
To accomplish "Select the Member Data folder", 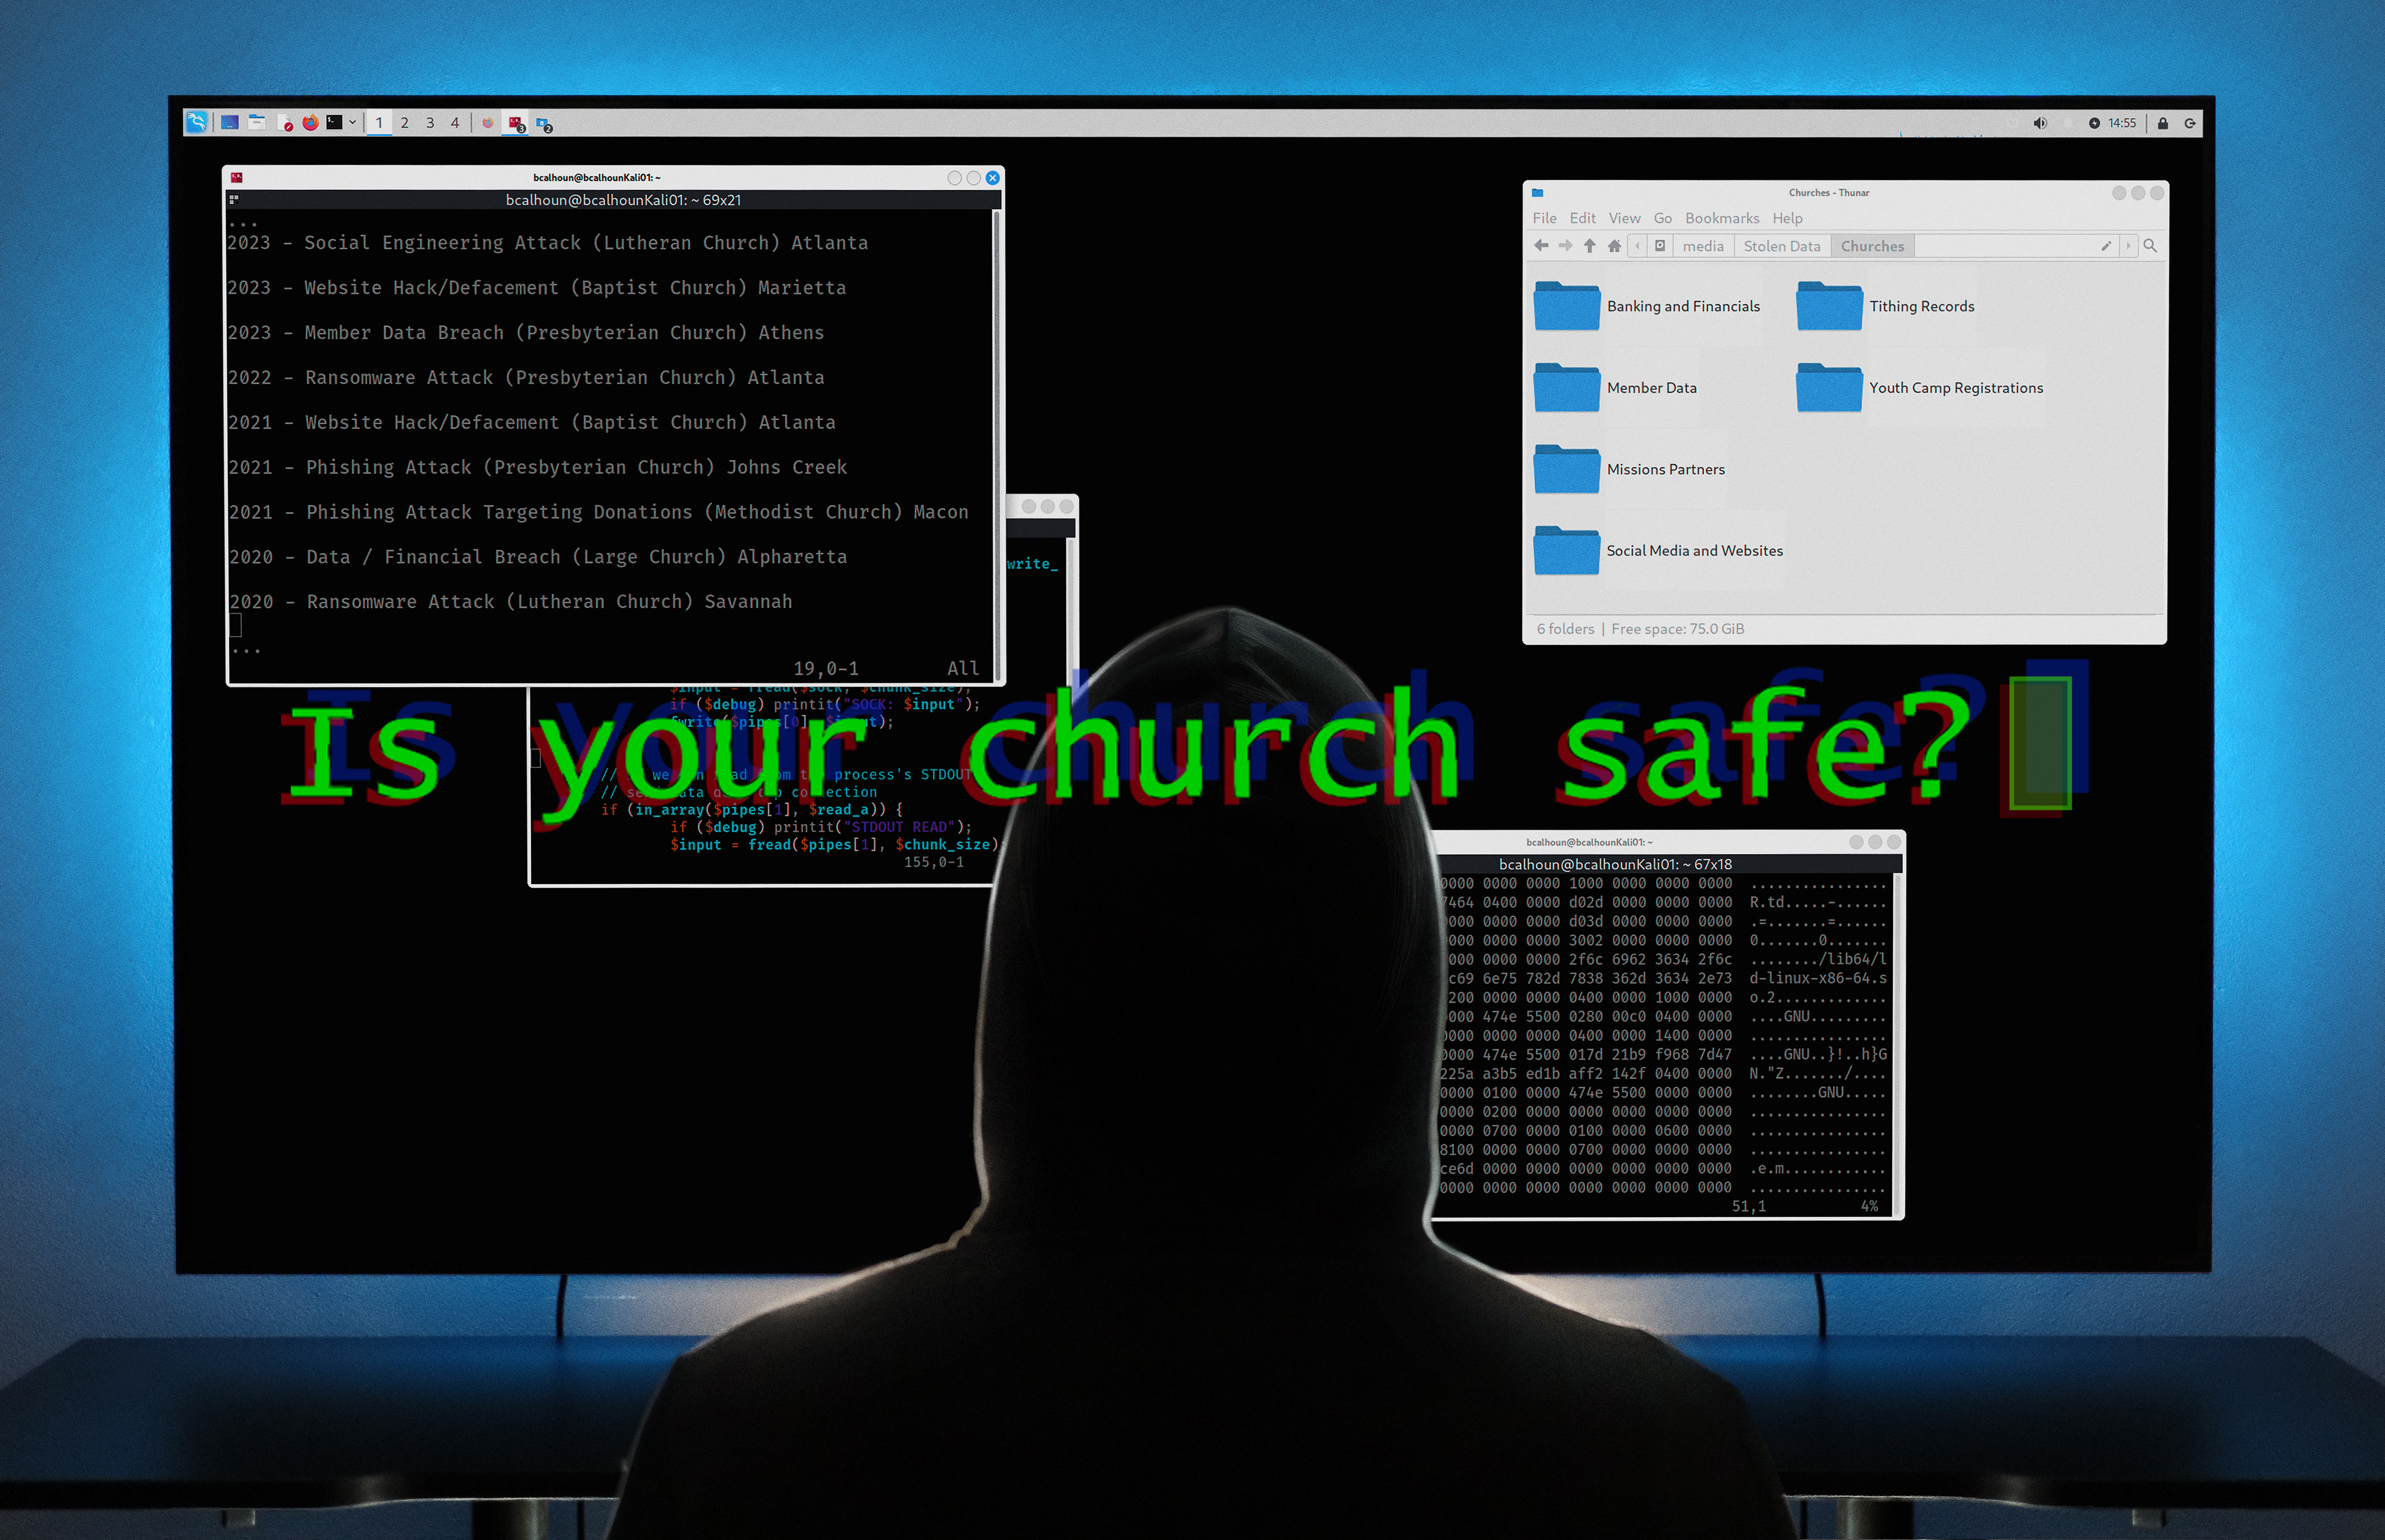I will (1616, 388).
